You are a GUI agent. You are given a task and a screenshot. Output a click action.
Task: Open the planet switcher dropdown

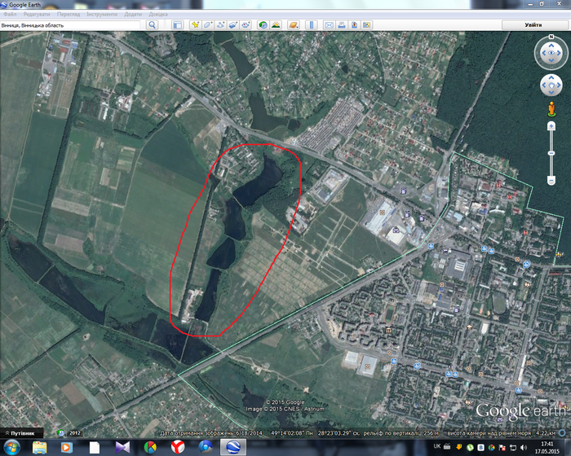[294, 24]
